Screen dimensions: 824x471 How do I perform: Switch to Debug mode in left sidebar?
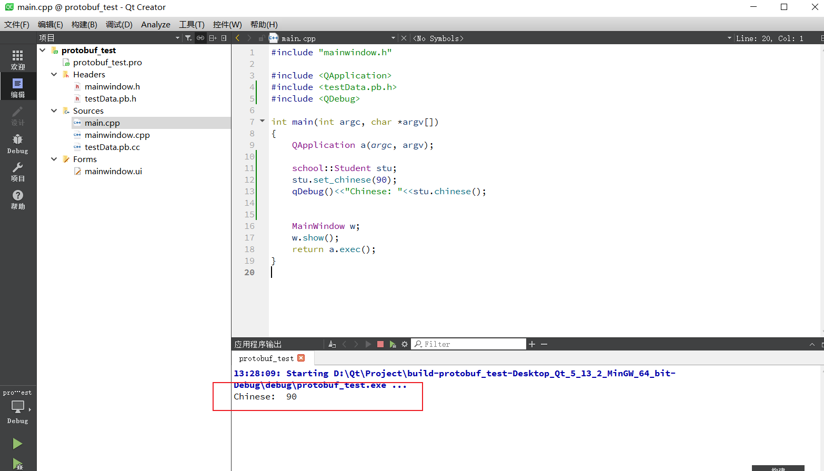click(x=18, y=142)
